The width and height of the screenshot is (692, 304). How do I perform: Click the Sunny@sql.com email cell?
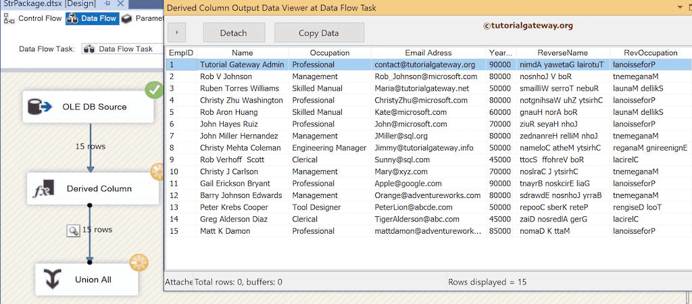pos(428,159)
